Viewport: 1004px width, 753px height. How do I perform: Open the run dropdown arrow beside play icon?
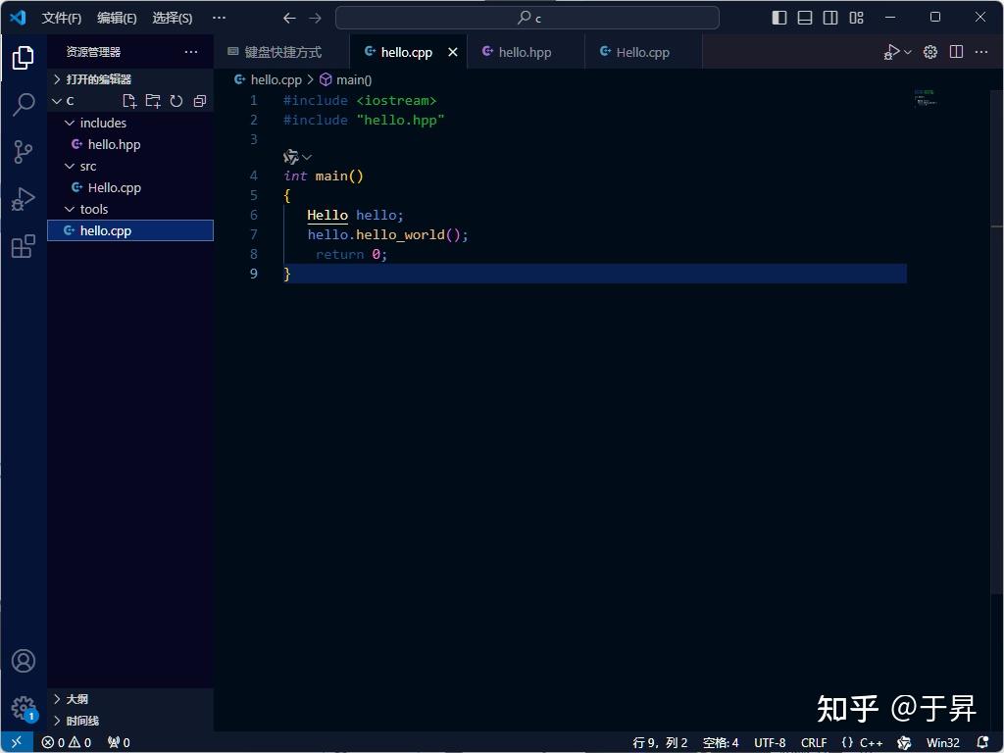tap(907, 52)
